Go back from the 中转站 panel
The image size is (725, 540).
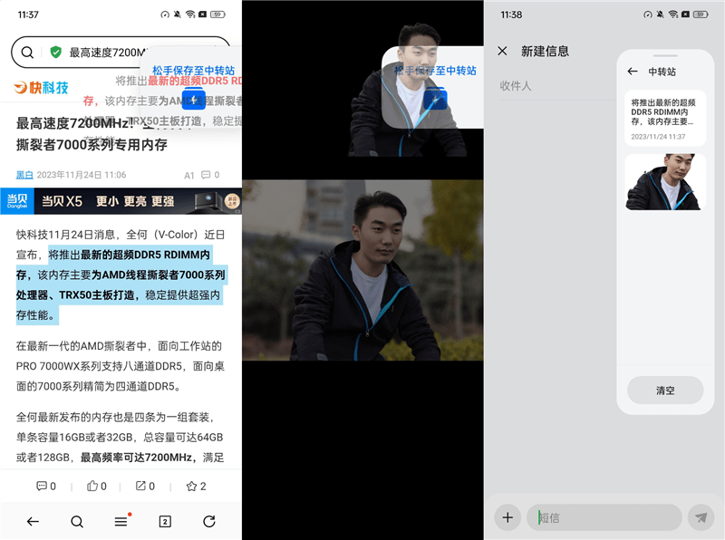pyautogui.click(x=633, y=72)
